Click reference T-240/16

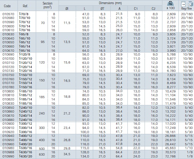point(25,120)
